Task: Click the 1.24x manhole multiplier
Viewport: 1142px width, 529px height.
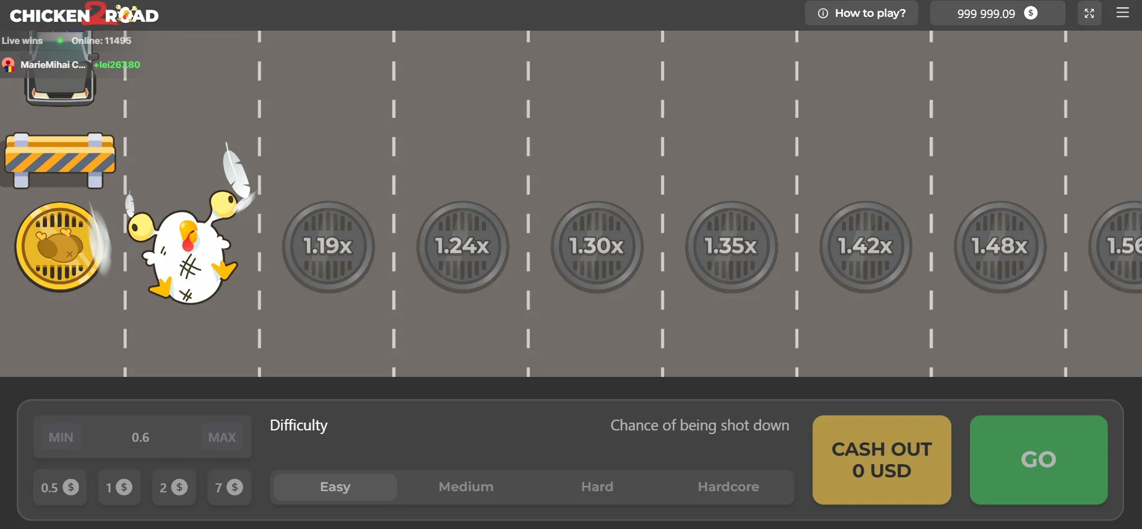Action: [463, 246]
